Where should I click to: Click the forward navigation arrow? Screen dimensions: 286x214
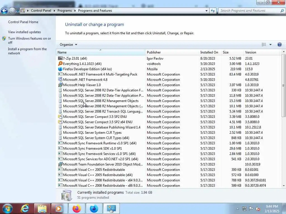click(x=12, y=11)
